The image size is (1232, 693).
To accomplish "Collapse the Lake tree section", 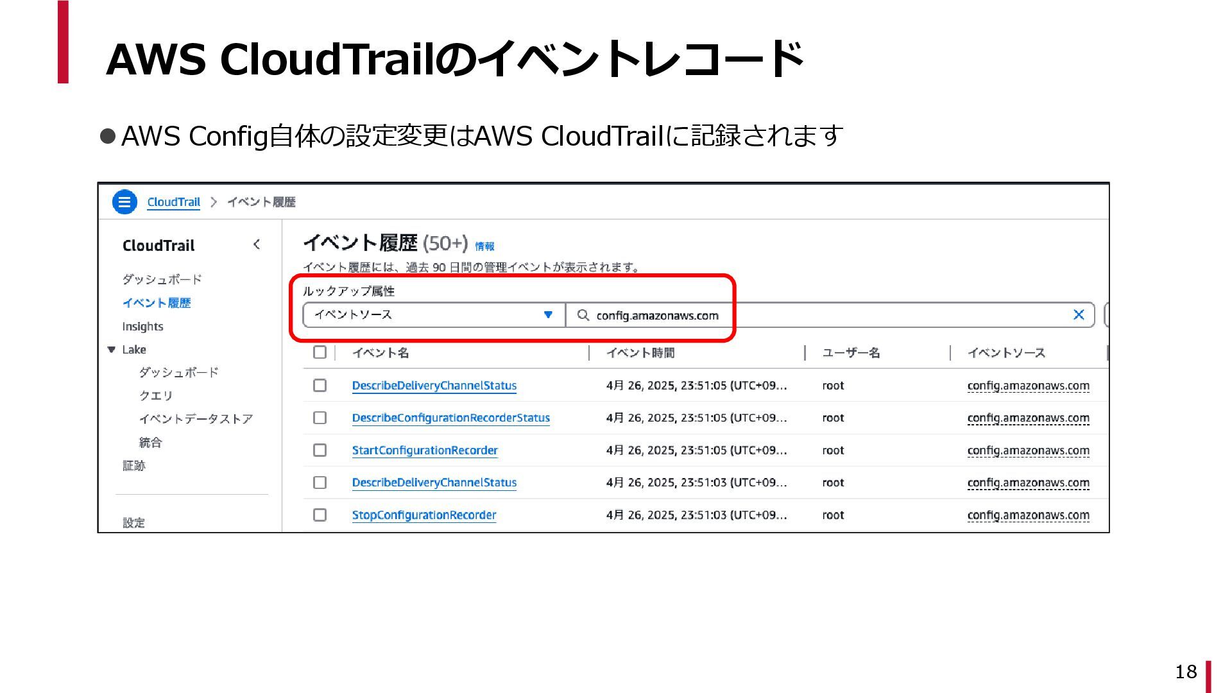I will [112, 350].
